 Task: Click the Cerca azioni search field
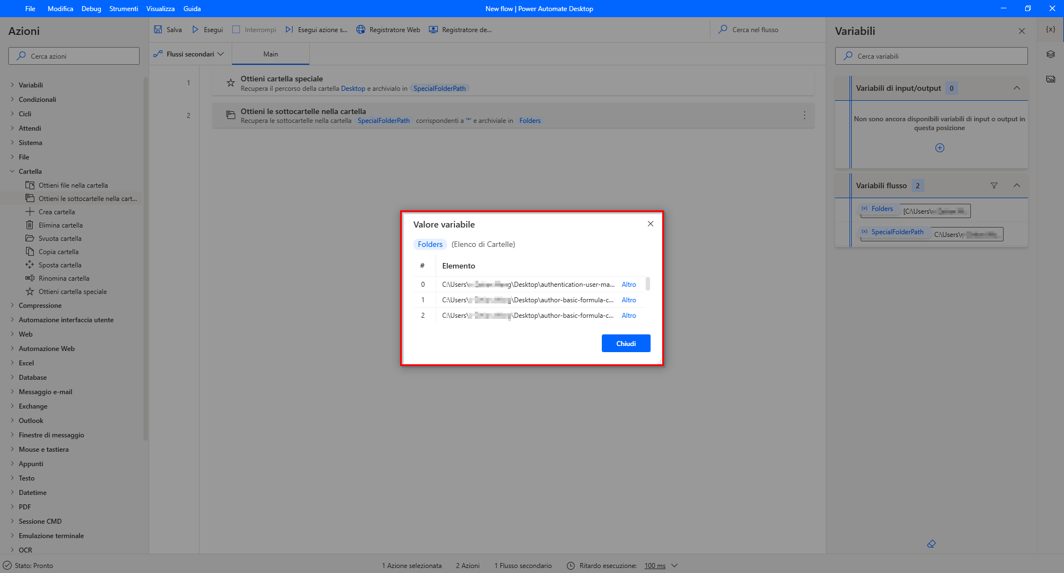(74, 56)
